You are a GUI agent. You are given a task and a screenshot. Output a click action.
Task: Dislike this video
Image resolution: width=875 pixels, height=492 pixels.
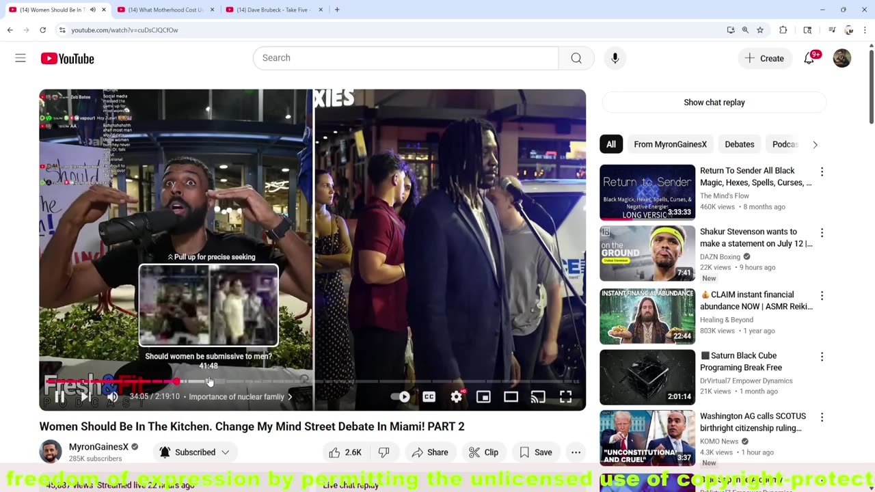(384, 452)
